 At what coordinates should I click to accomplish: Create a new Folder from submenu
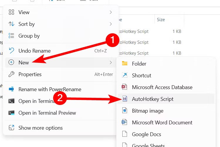coord(166,64)
